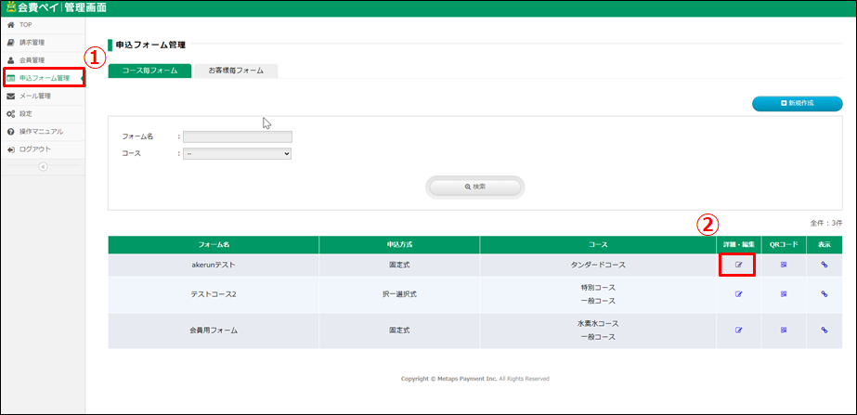Show QR code for akerunテスト form

(x=784, y=265)
